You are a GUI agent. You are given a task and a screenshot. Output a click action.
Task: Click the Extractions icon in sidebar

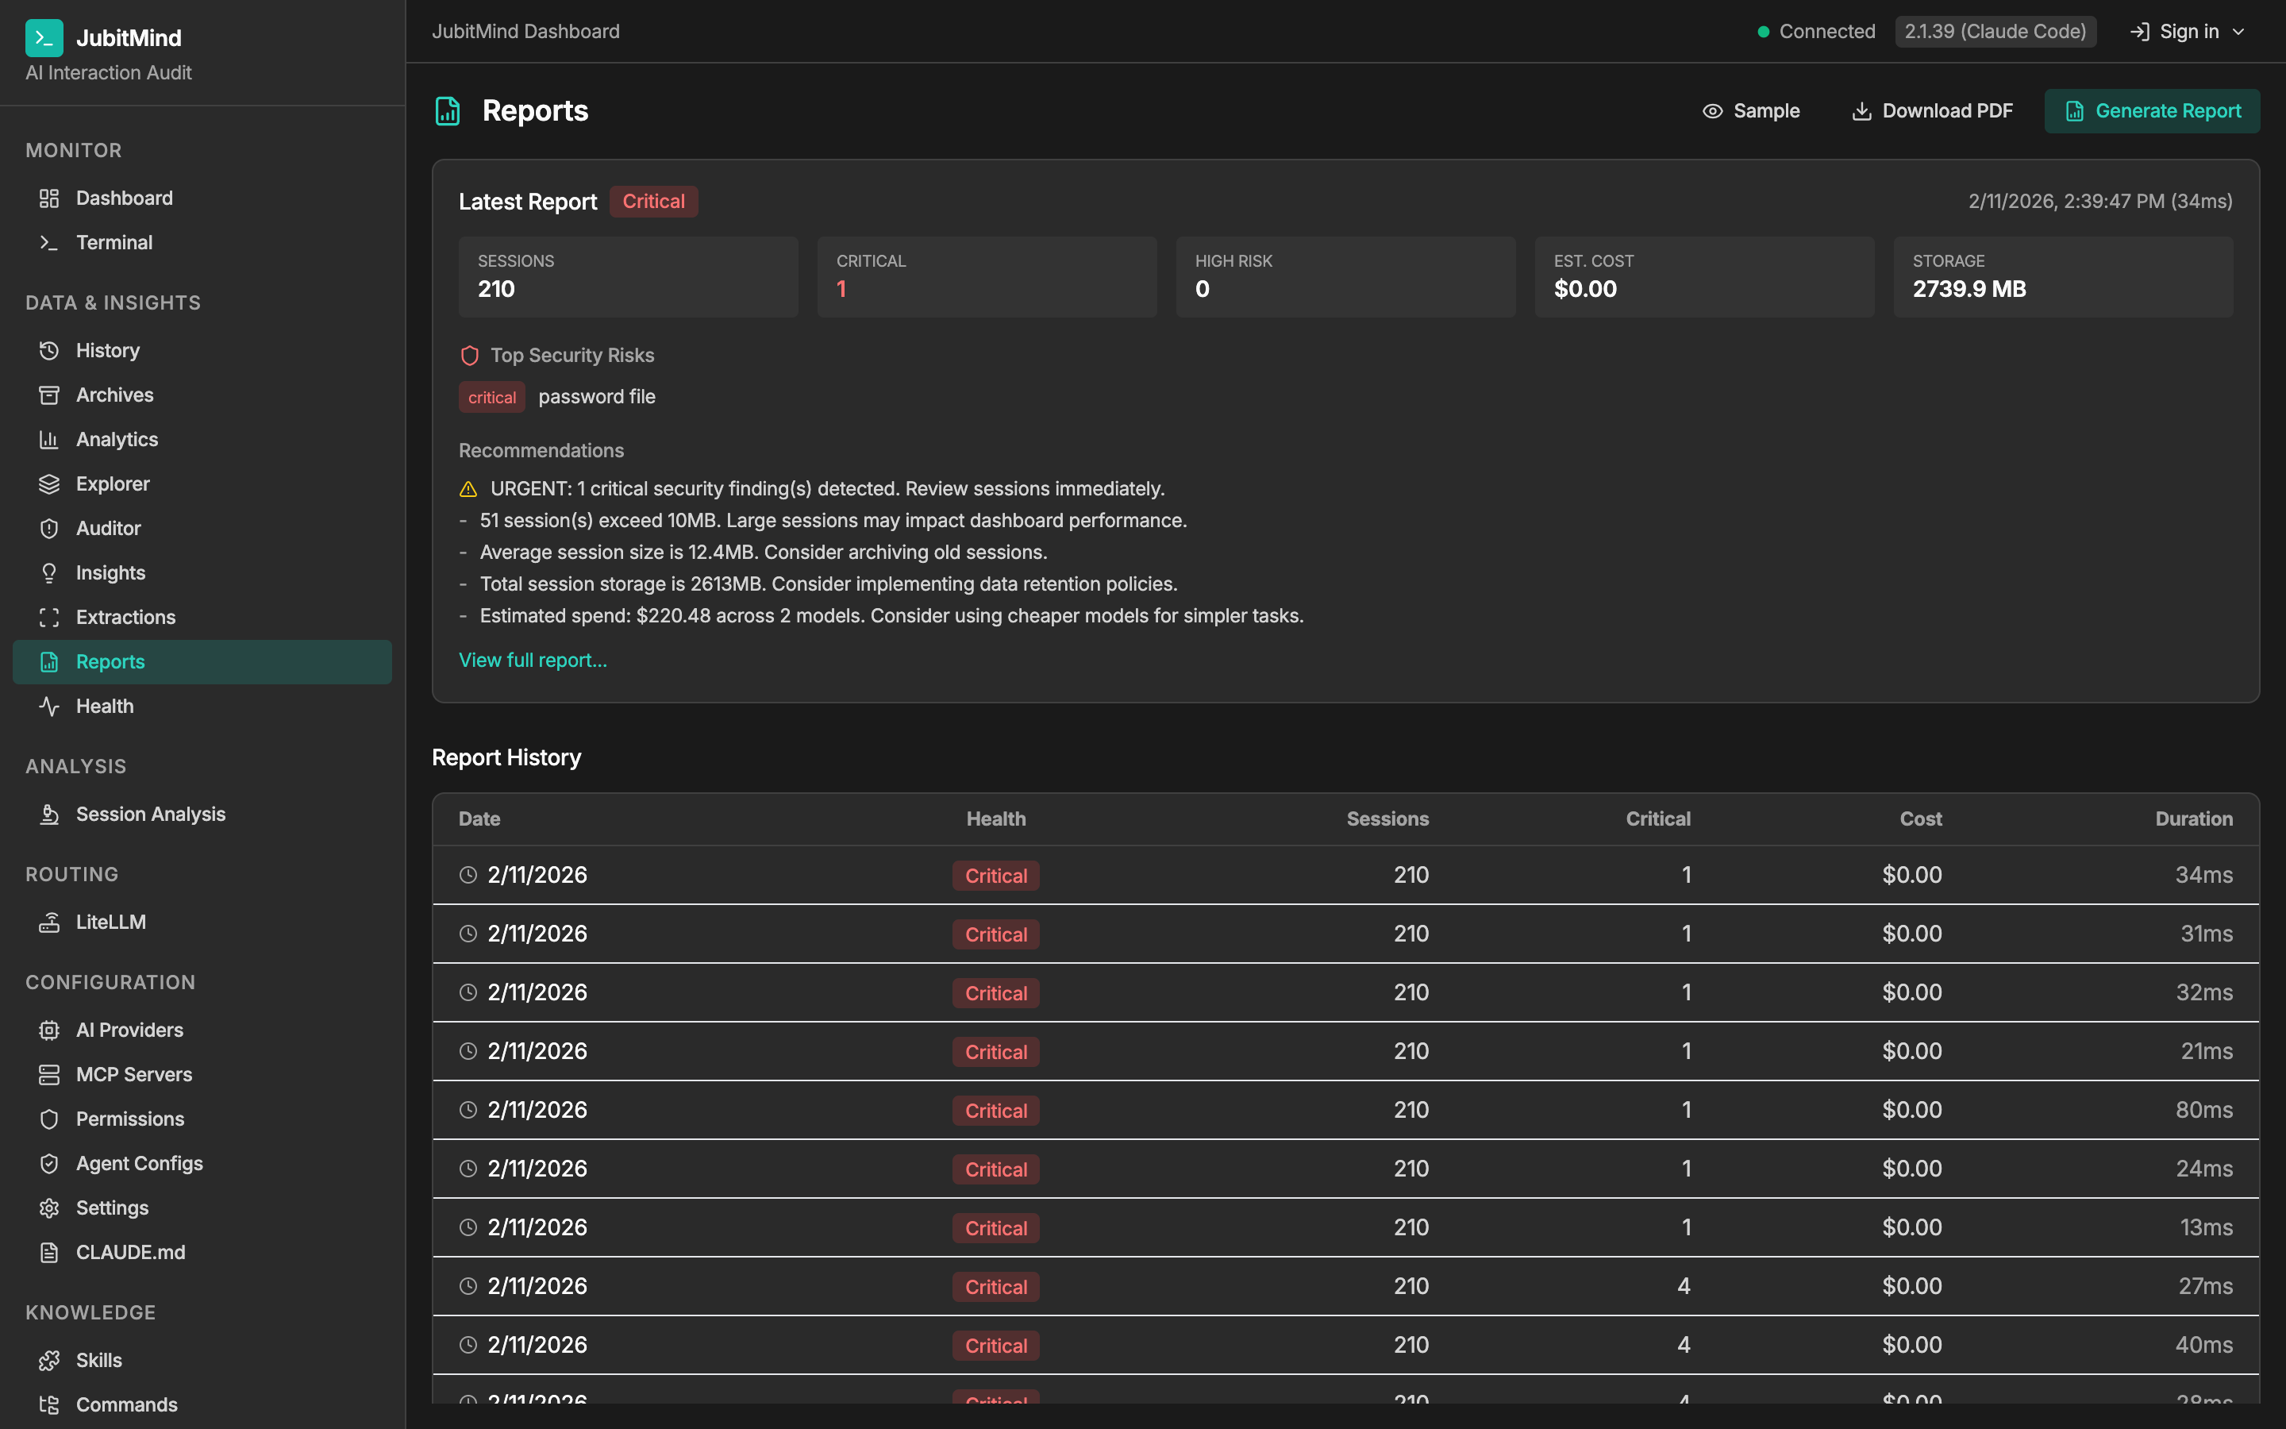[x=50, y=617]
